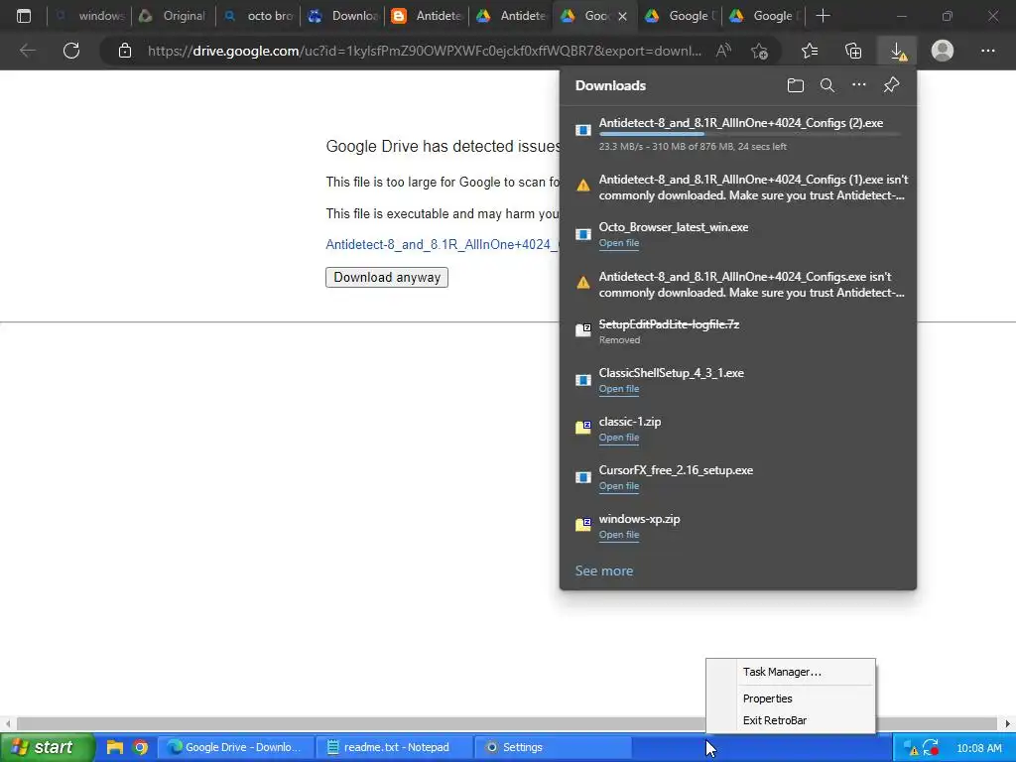This screenshot has width=1016, height=762.
Task: Open the Antidetect file link on page
Action: tap(442, 244)
